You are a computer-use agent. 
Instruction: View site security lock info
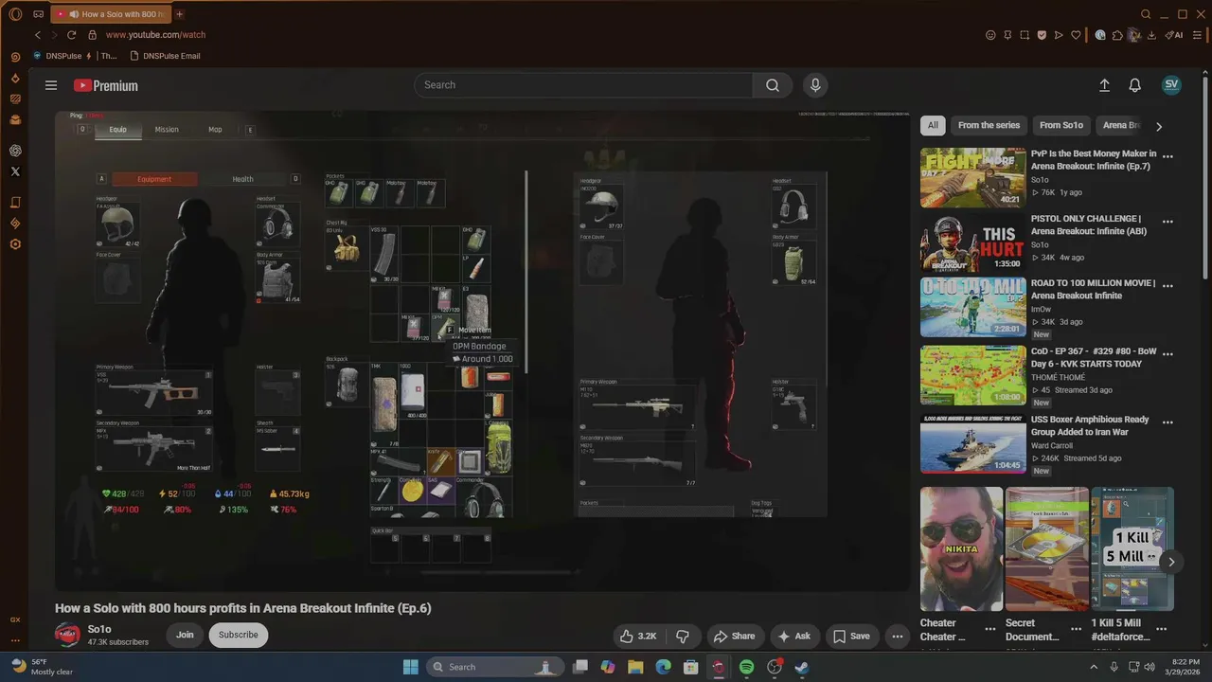pos(92,35)
